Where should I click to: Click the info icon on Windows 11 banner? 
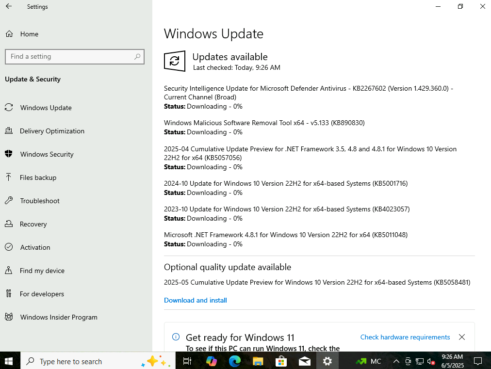click(x=176, y=337)
